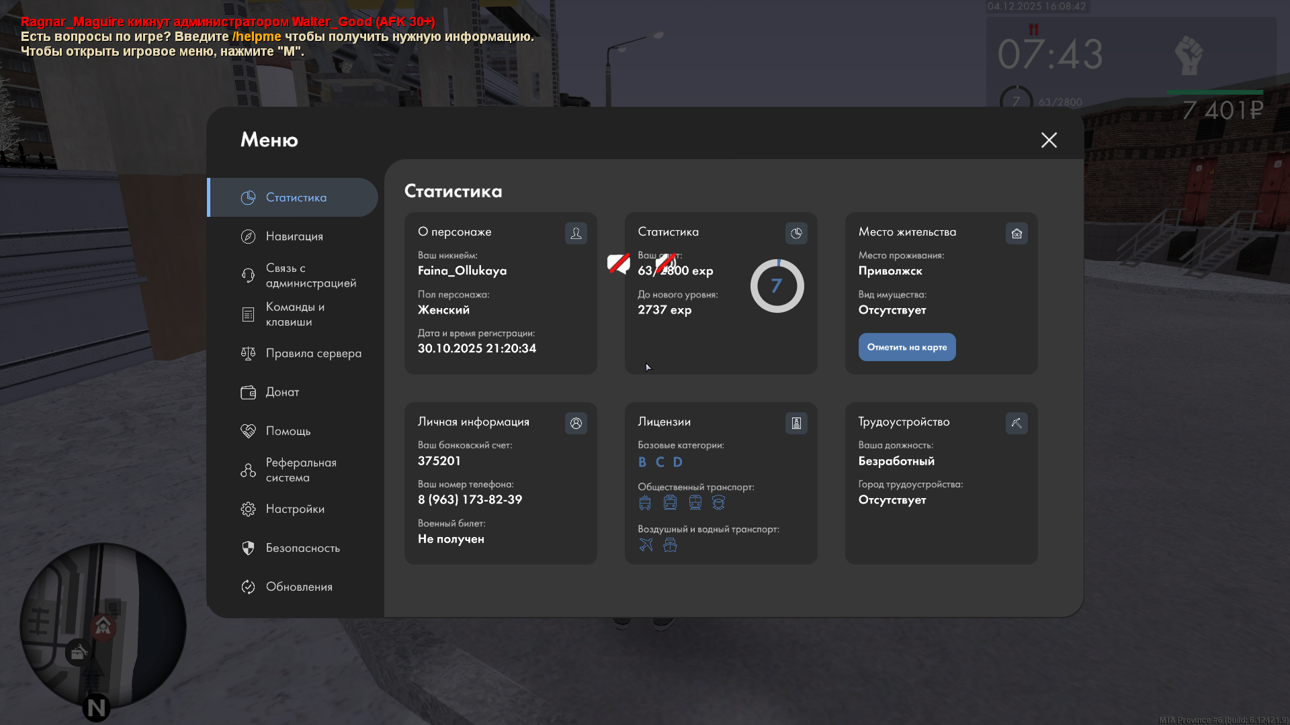The width and height of the screenshot is (1290, 725).
Task: Click the house icon in Место жительства card
Action: (x=1017, y=233)
